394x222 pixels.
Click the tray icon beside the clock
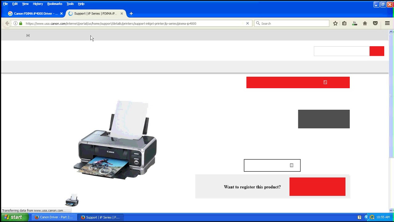point(372,217)
